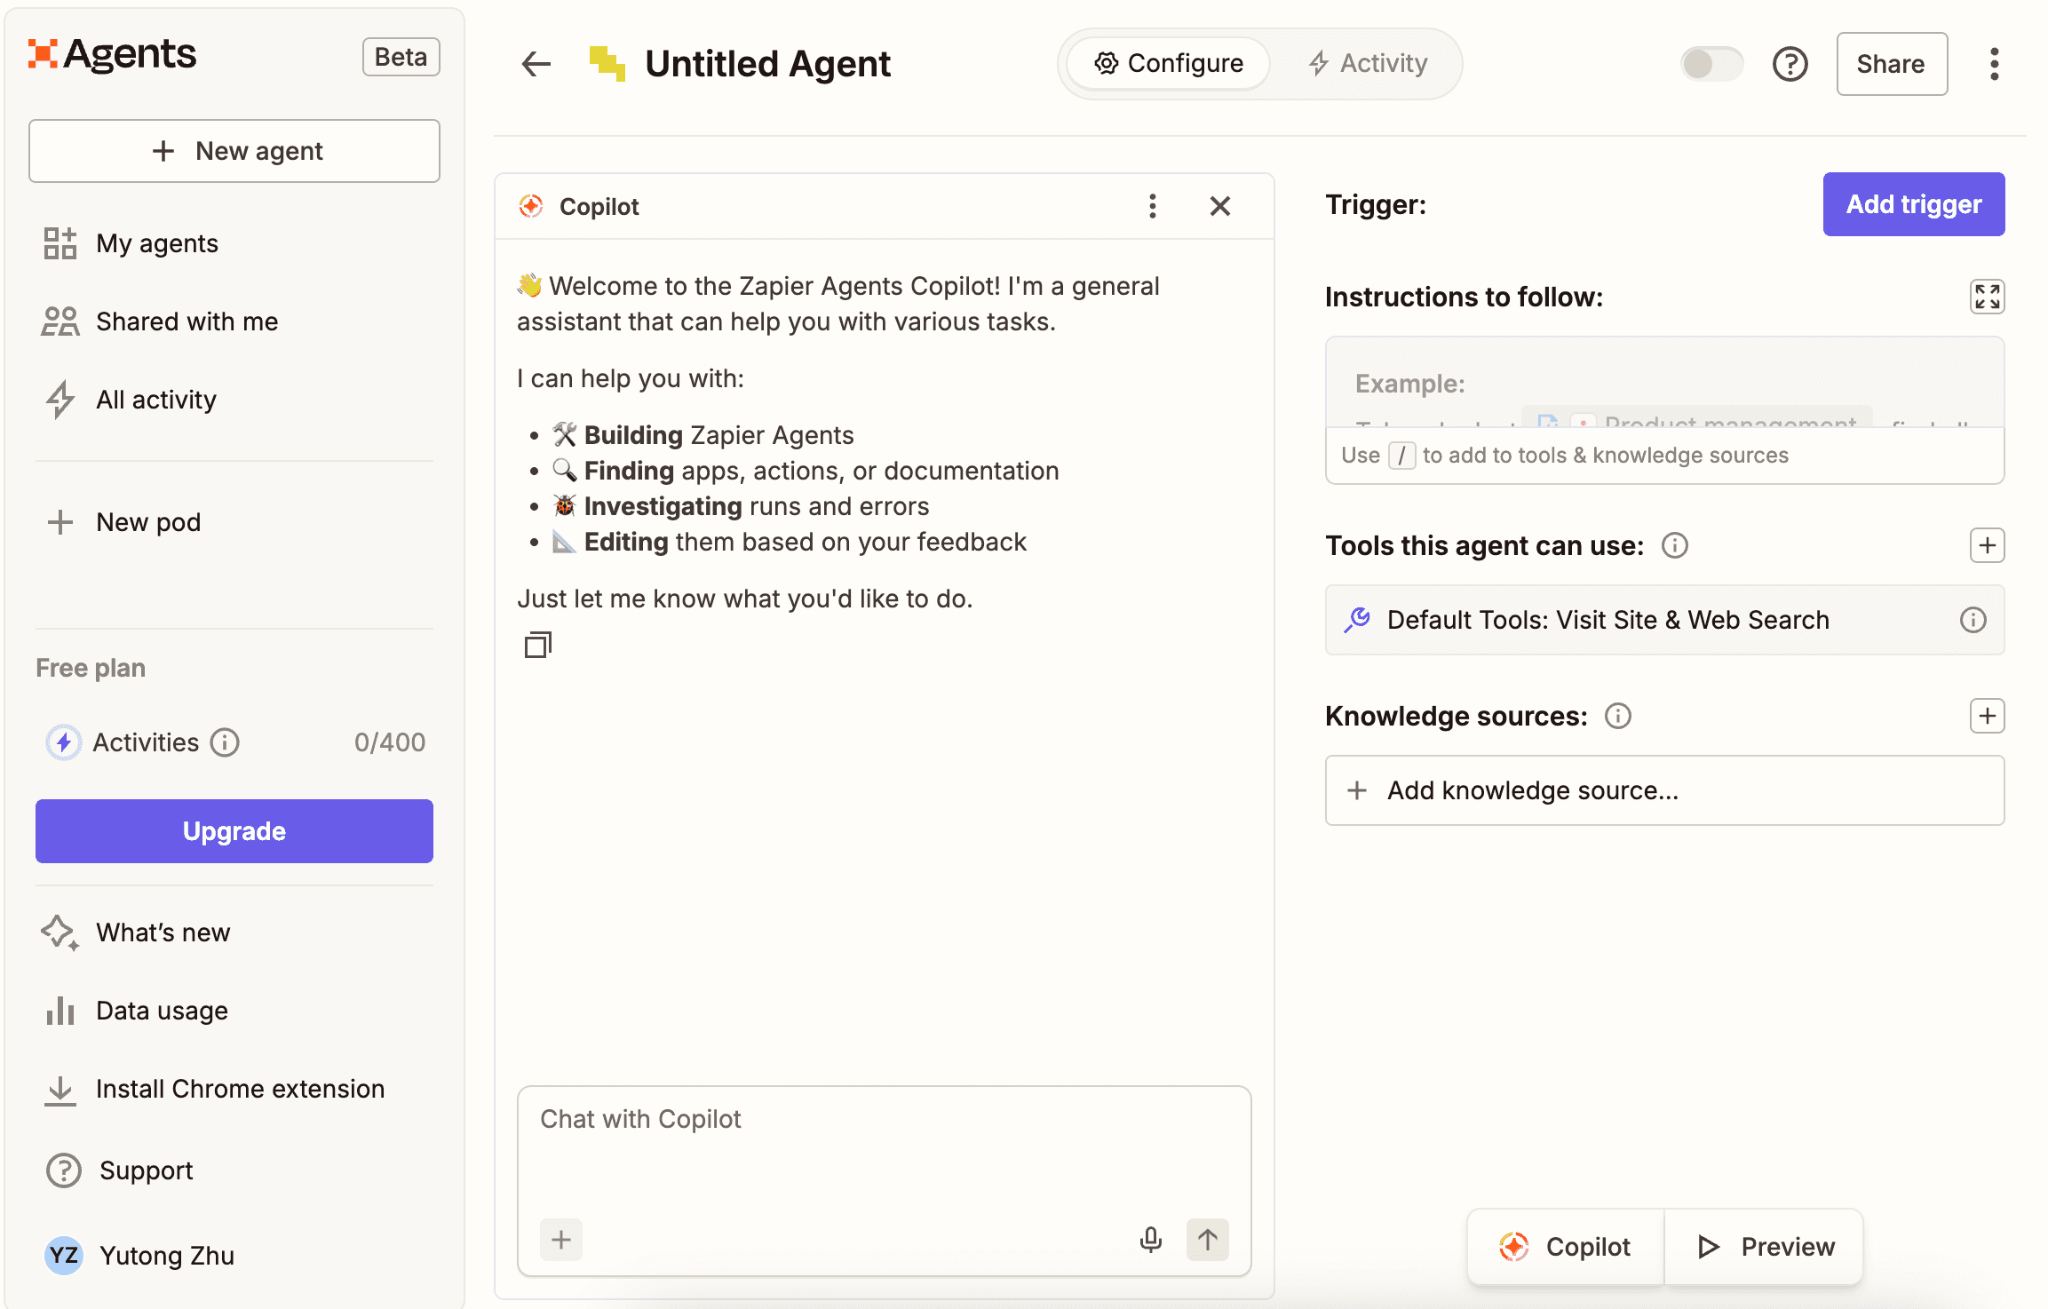Click the back arrow icon

click(x=536, y=64)
